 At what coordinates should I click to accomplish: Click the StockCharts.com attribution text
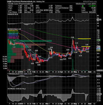tap(90, 2)
